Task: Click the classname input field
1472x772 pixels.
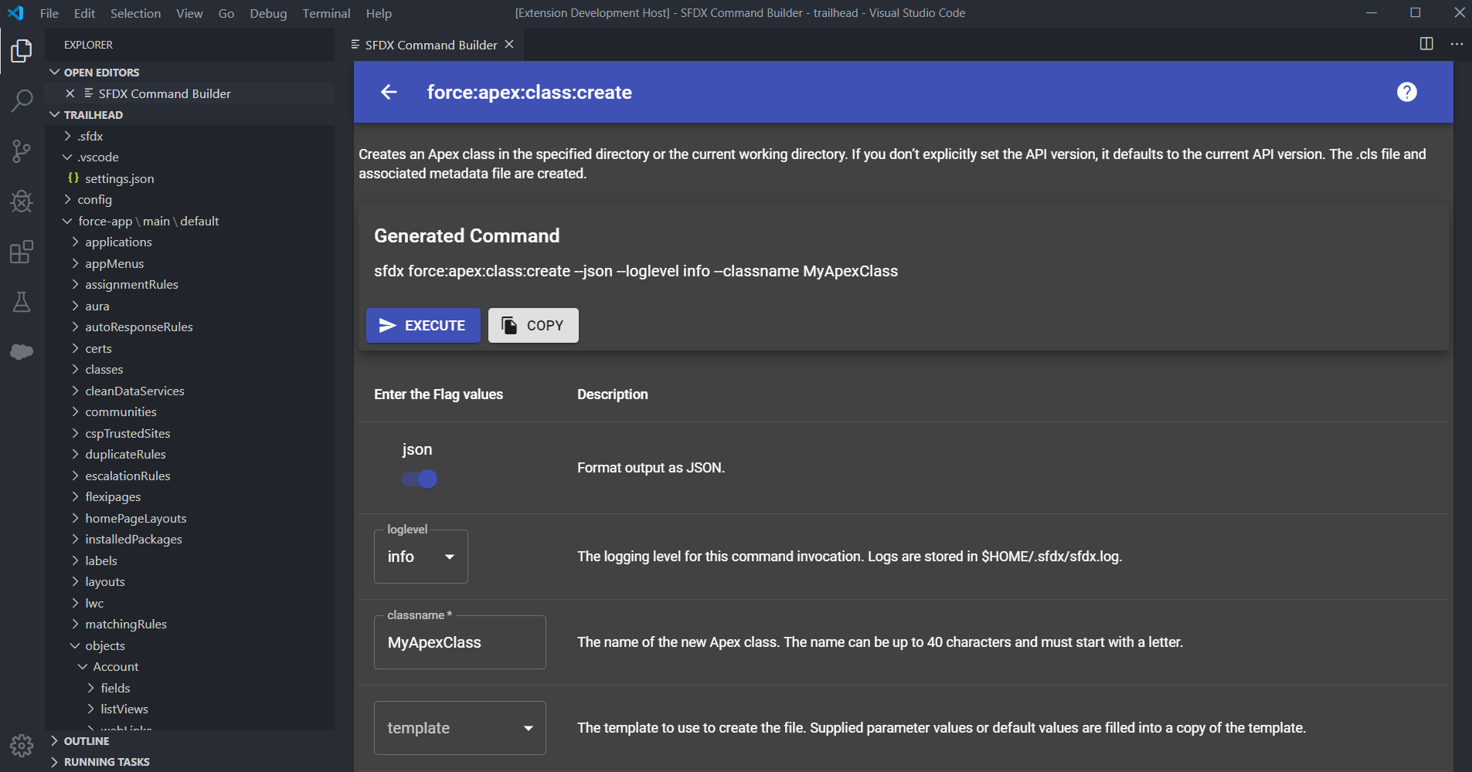Action: click(460, 642)
